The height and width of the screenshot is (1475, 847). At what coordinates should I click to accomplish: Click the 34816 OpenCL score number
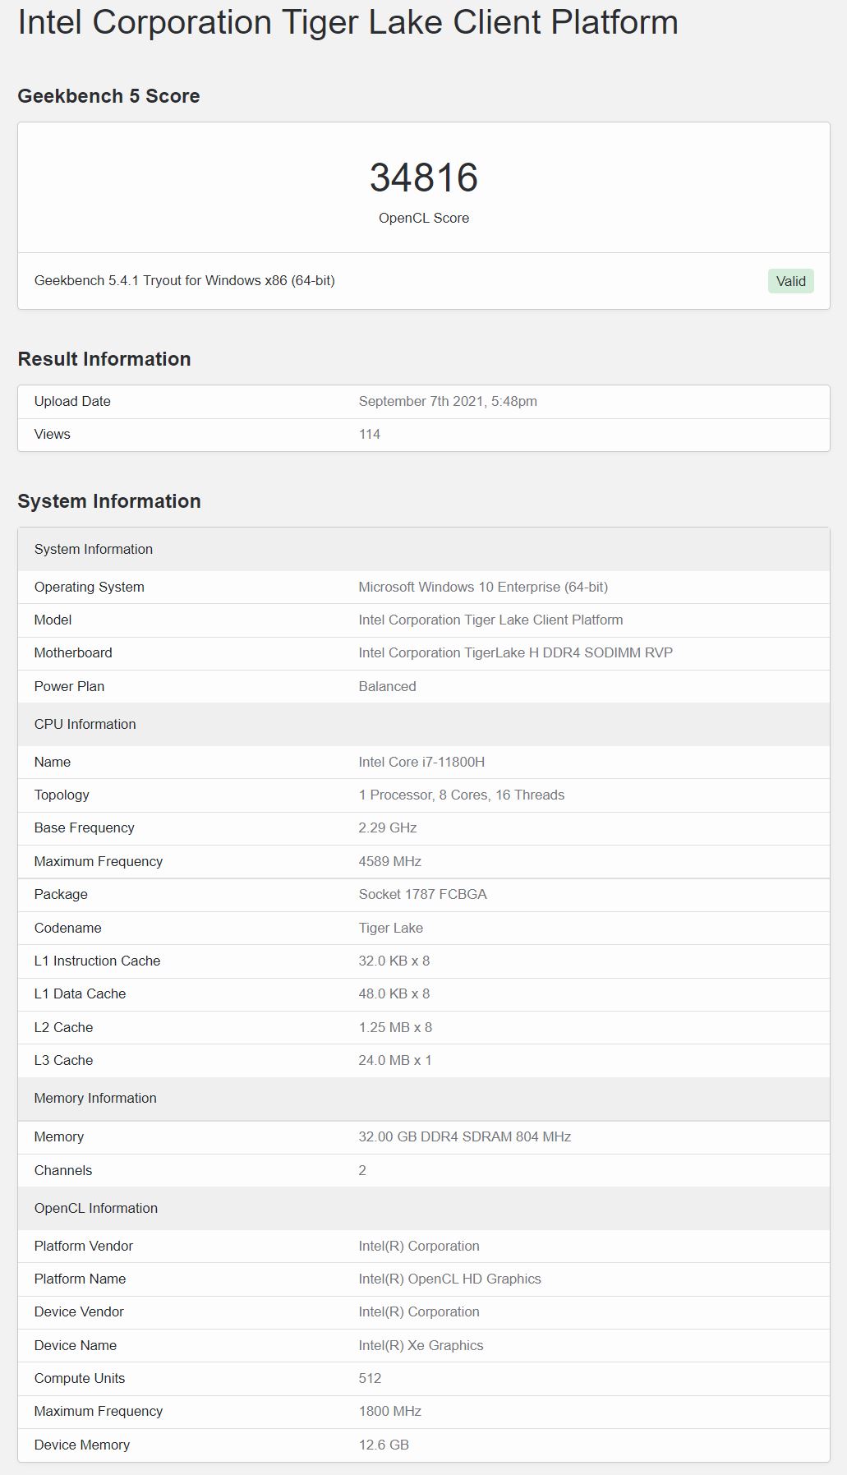click(x=424, y=177)
